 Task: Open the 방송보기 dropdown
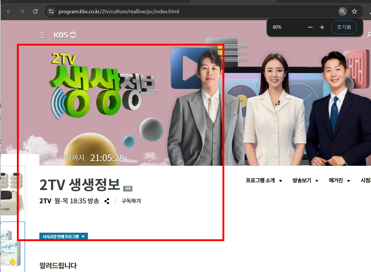tap(305, 180)
